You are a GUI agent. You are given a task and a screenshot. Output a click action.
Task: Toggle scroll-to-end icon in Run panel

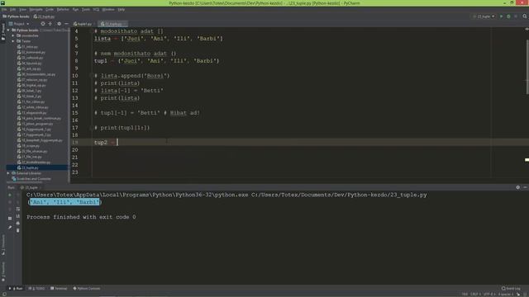pyautogui.click(x=18, y=216)
